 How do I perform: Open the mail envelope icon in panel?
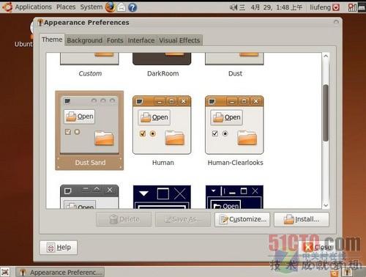point(122,7)
